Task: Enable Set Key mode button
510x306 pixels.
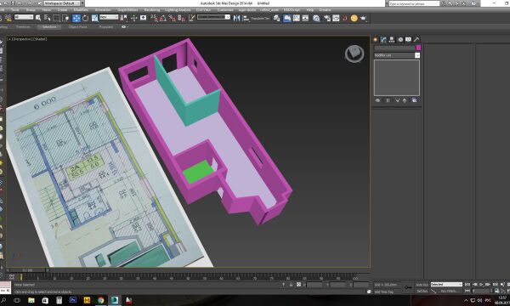Action: 422,291
